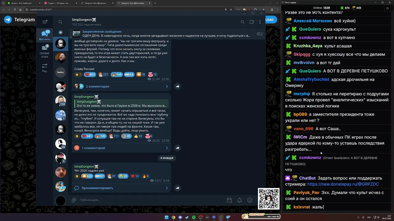Open Discord from the taskbar
The width and height of the screenshot is (394, 221).
pos(180,217)
